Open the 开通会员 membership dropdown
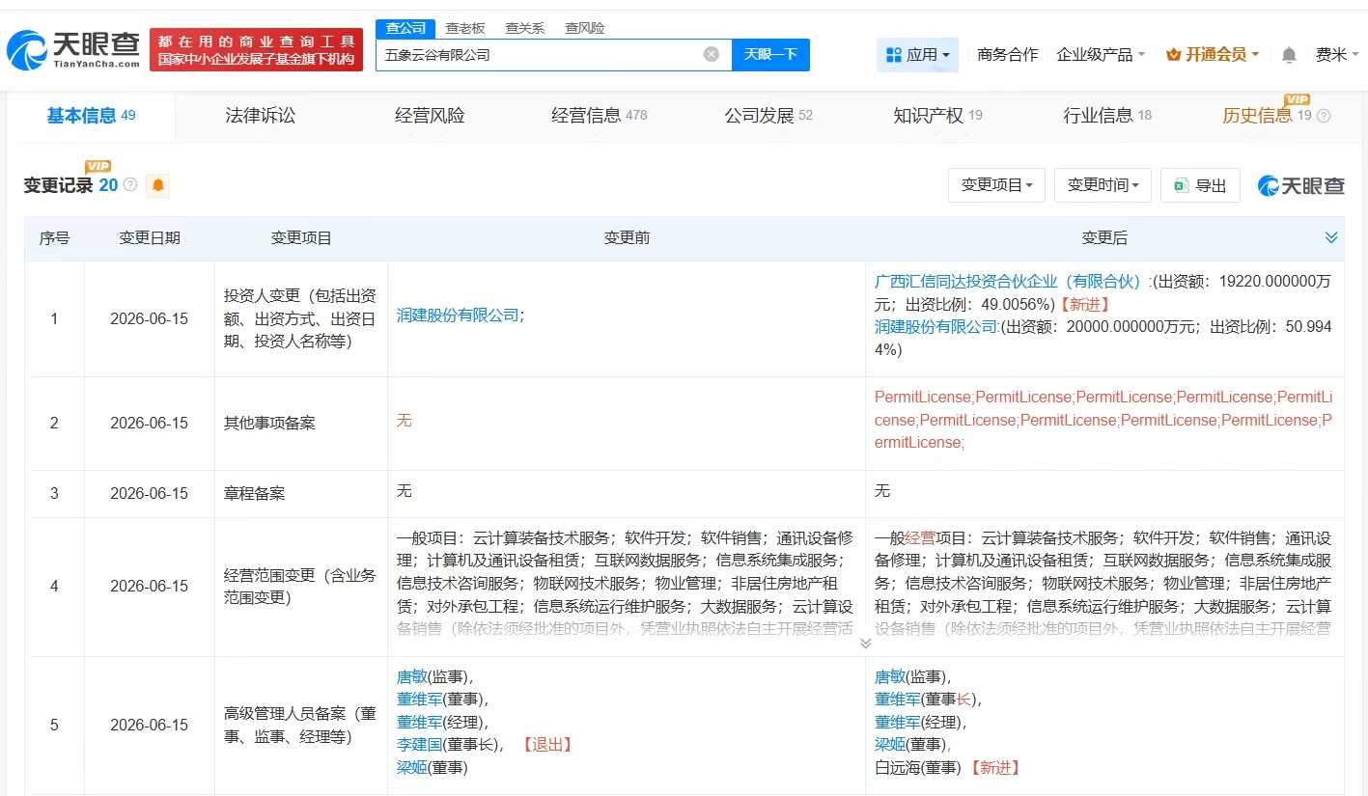This screenshot has height=796, width=1368. coord(1213,55)
